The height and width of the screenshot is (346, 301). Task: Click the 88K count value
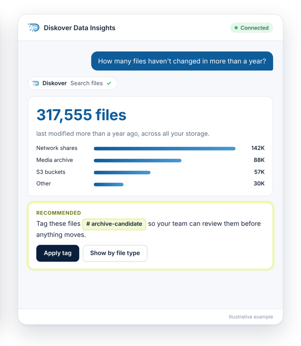[259, 160]
